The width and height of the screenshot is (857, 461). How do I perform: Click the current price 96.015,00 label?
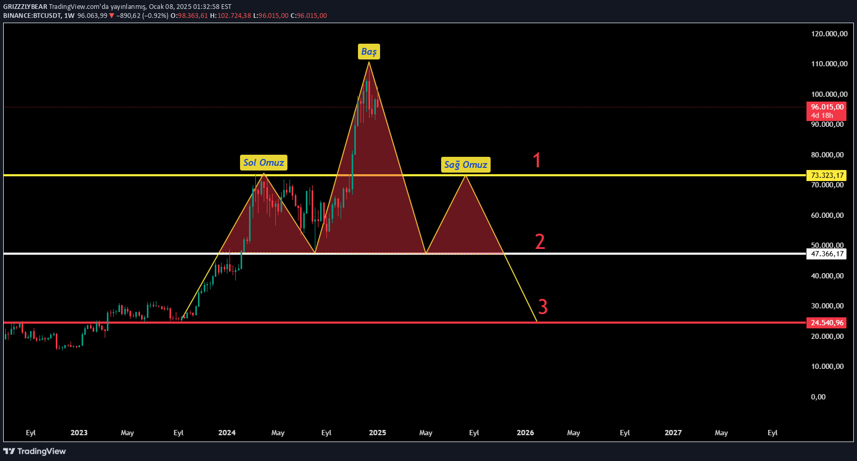pos(828,107)
